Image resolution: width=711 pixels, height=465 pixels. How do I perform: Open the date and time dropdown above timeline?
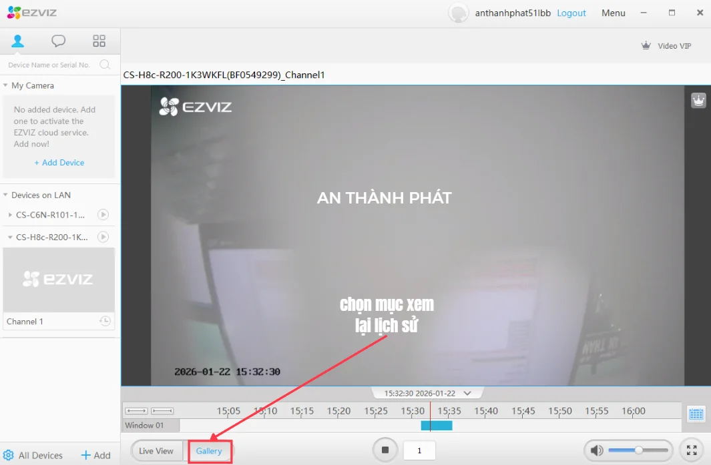coord(425,393)
